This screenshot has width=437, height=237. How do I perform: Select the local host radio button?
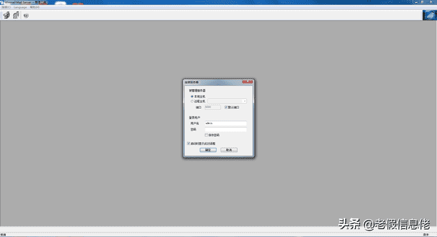click(192, 96)
